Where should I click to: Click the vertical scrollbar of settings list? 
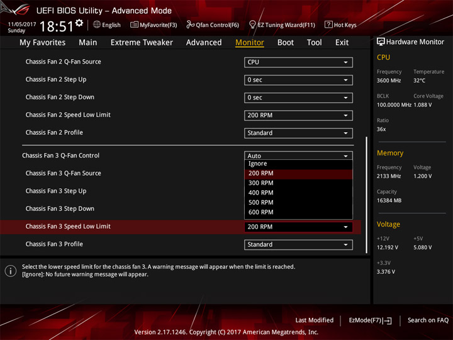pos(366,195)
